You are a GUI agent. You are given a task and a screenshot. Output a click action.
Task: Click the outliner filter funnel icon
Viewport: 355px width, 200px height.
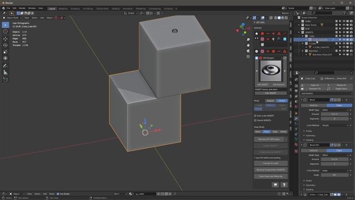[x=344, y=13]
